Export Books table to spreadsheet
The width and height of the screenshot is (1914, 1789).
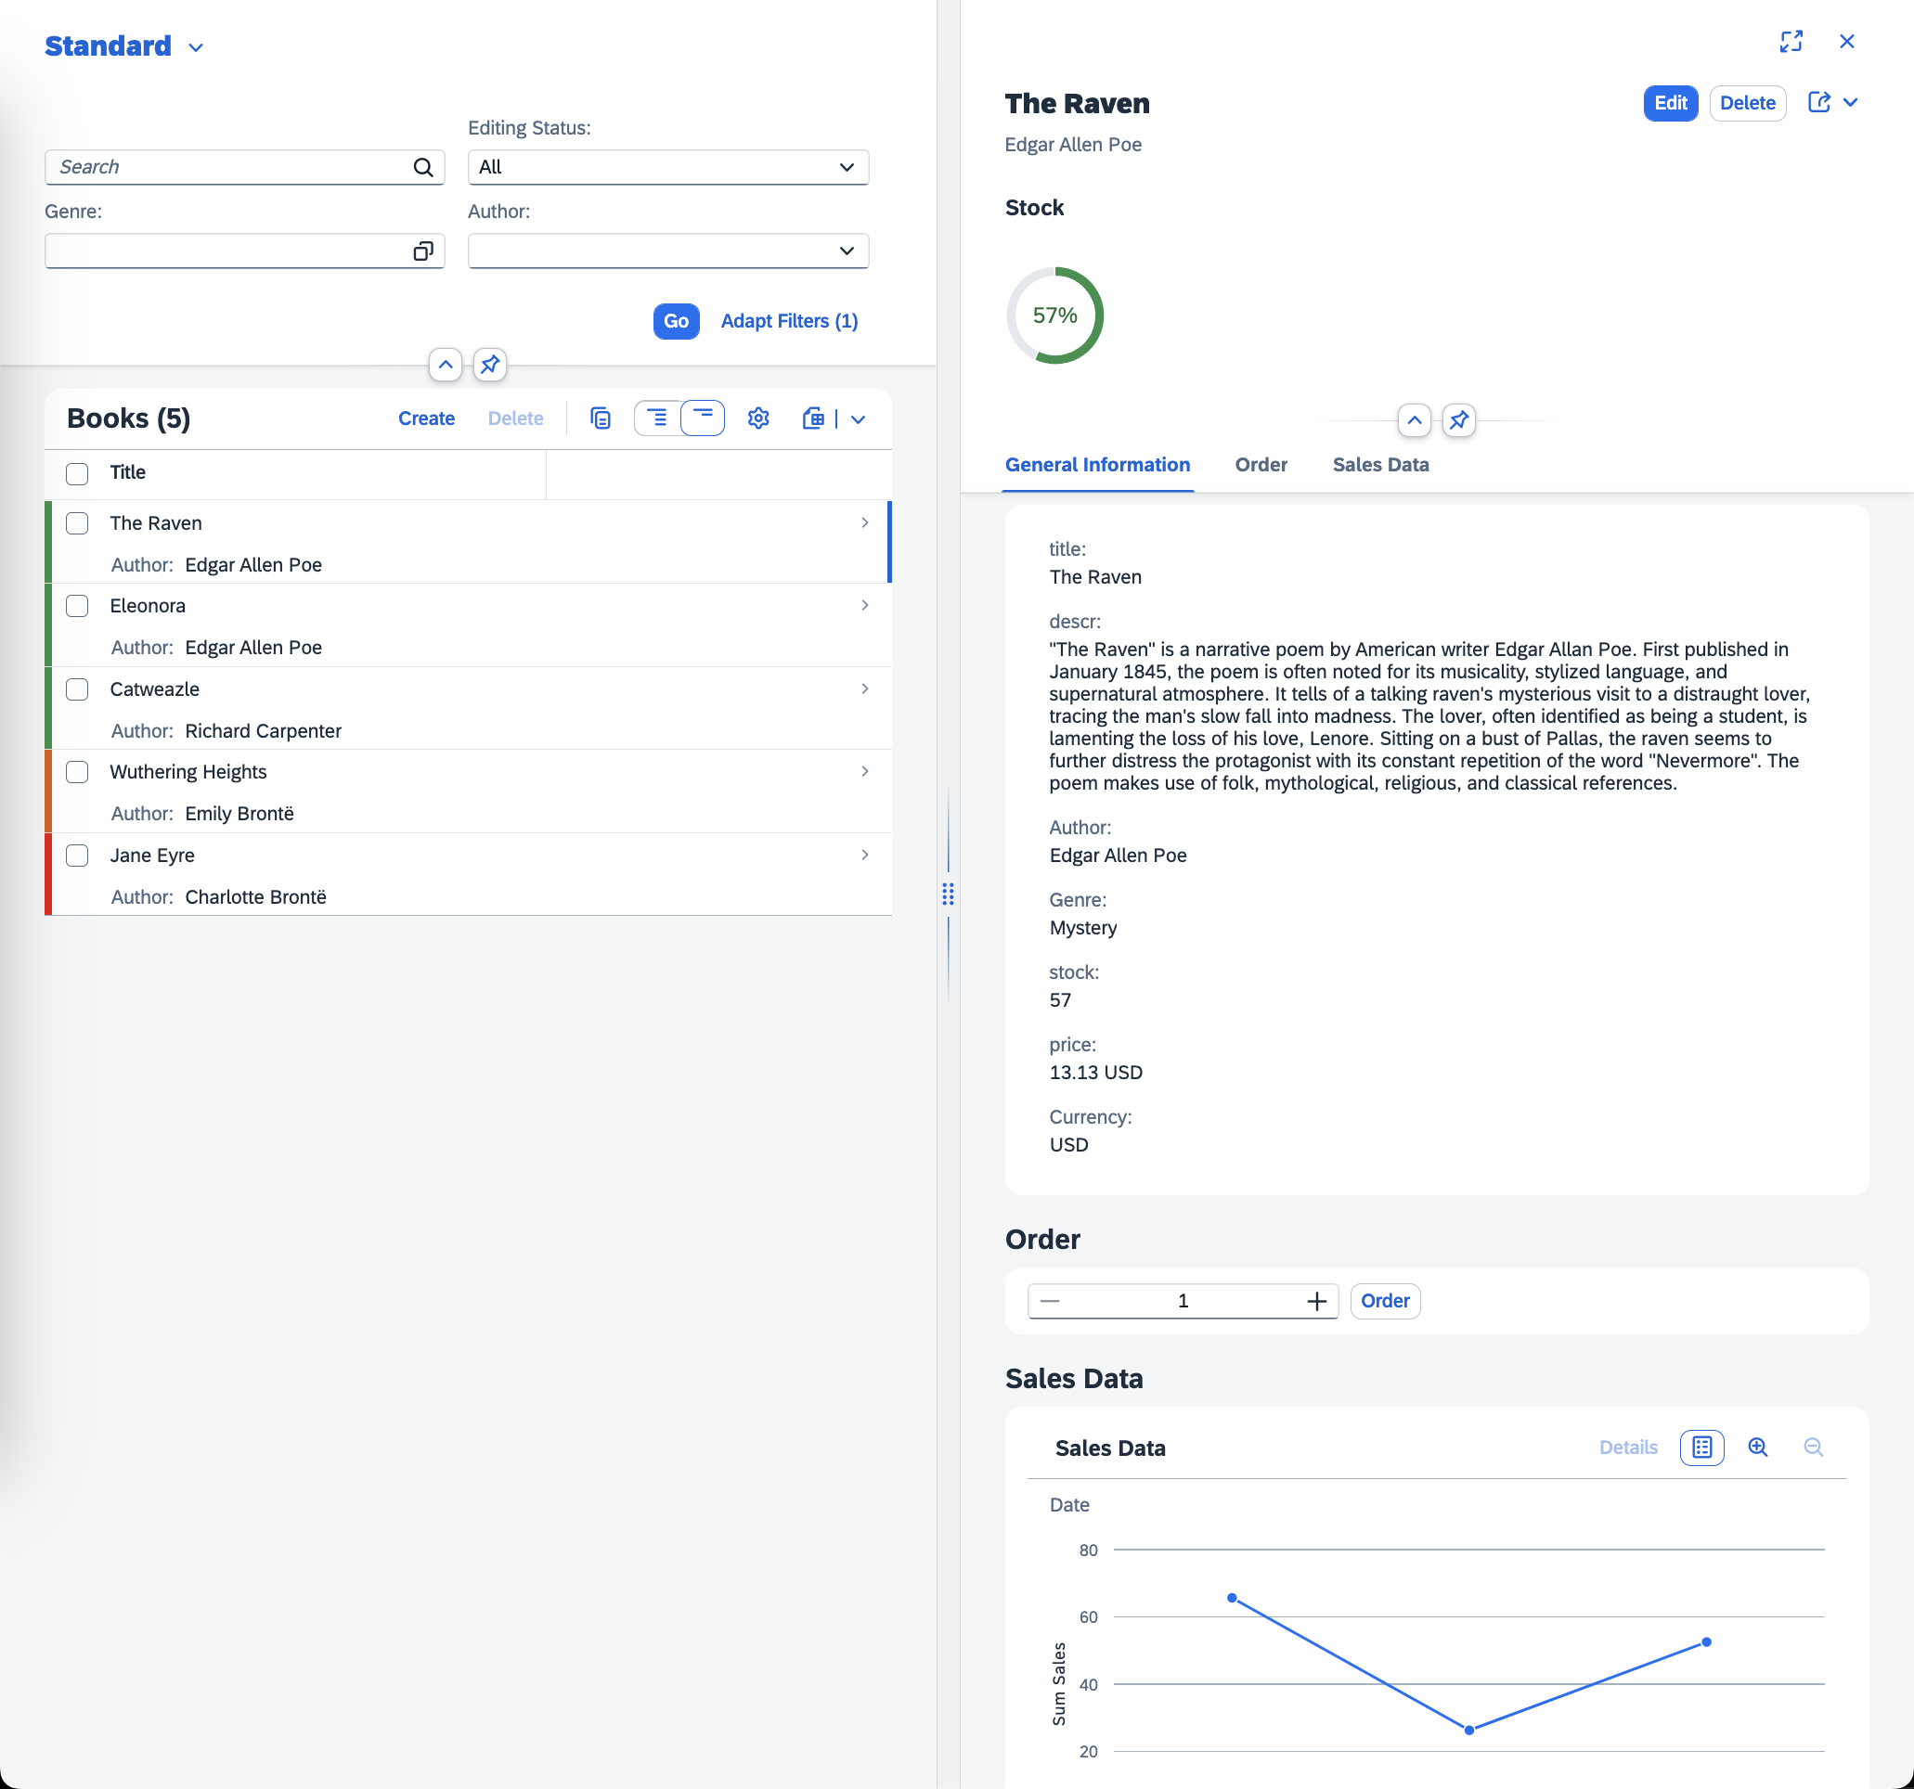(813, 418)
